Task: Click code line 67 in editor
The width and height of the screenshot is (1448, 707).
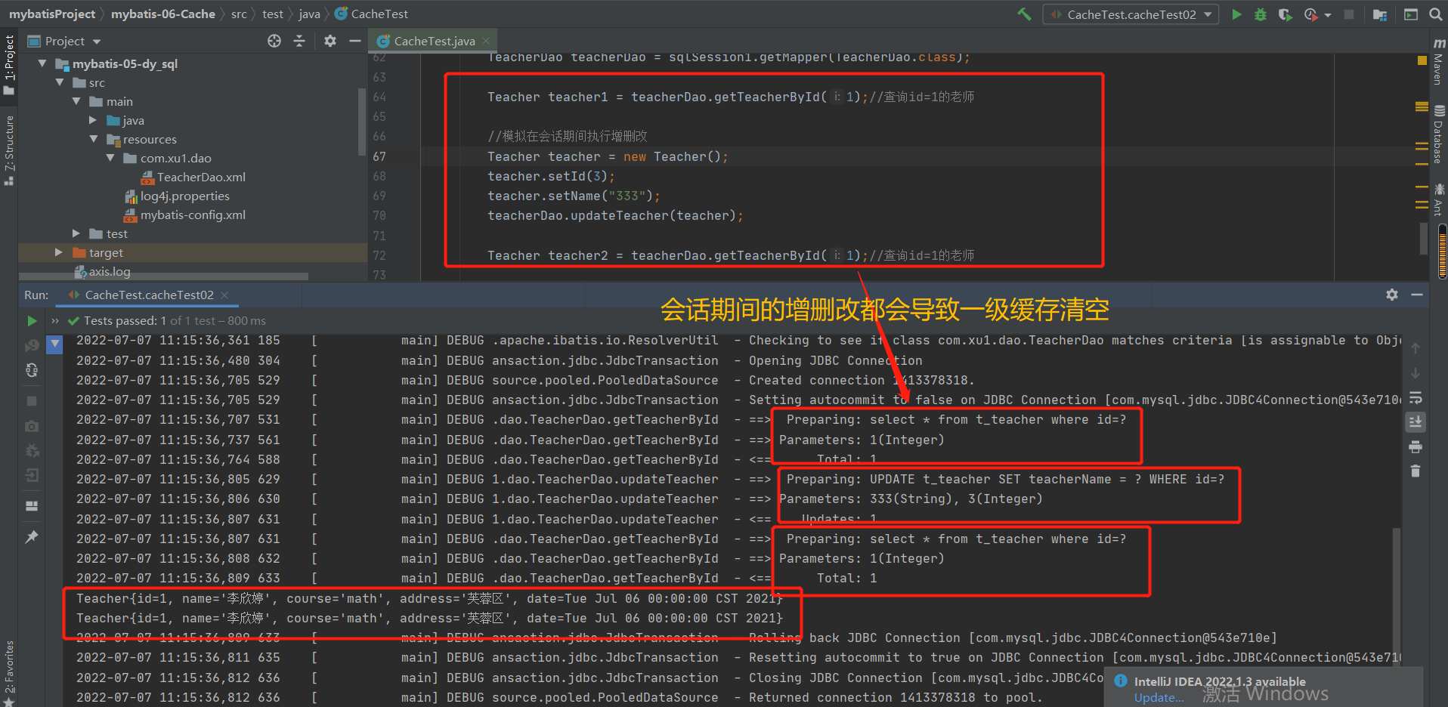Action: [608, 156]
